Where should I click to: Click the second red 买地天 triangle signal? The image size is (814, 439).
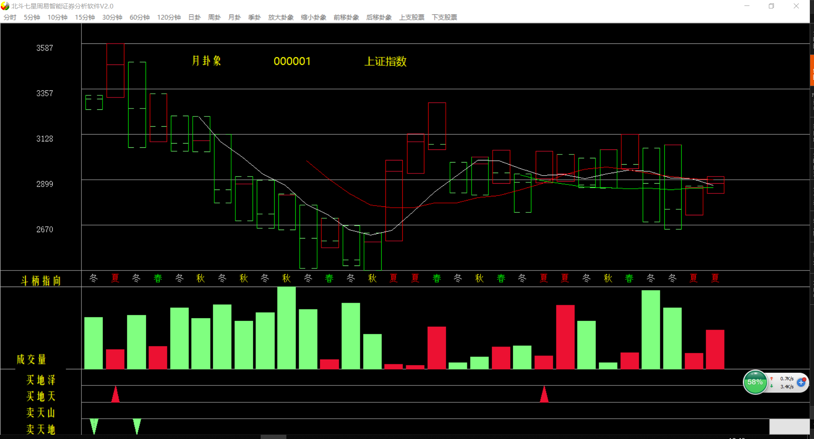(x=544, y=394)
